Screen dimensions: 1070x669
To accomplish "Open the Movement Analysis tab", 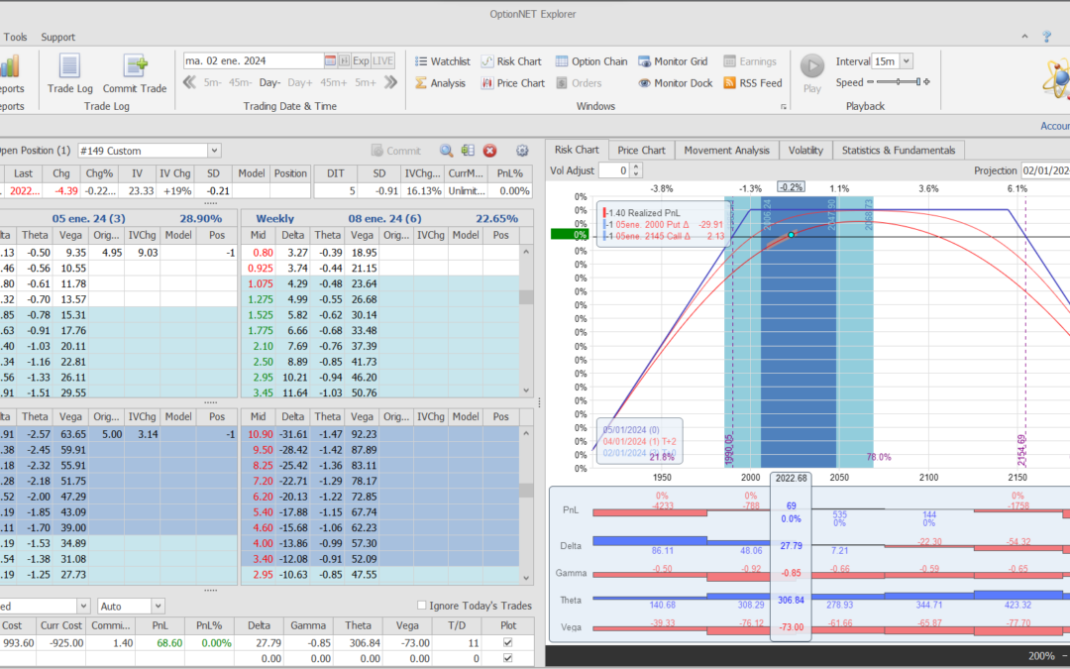I will click(x=726, y=150).
